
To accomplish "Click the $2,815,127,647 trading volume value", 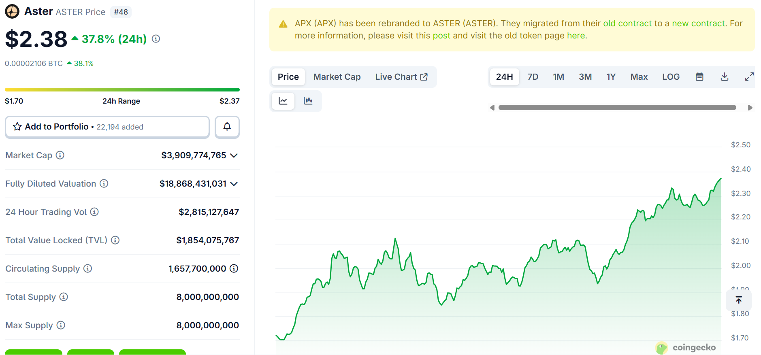I will pyautogui.click(x=209, y=212).
